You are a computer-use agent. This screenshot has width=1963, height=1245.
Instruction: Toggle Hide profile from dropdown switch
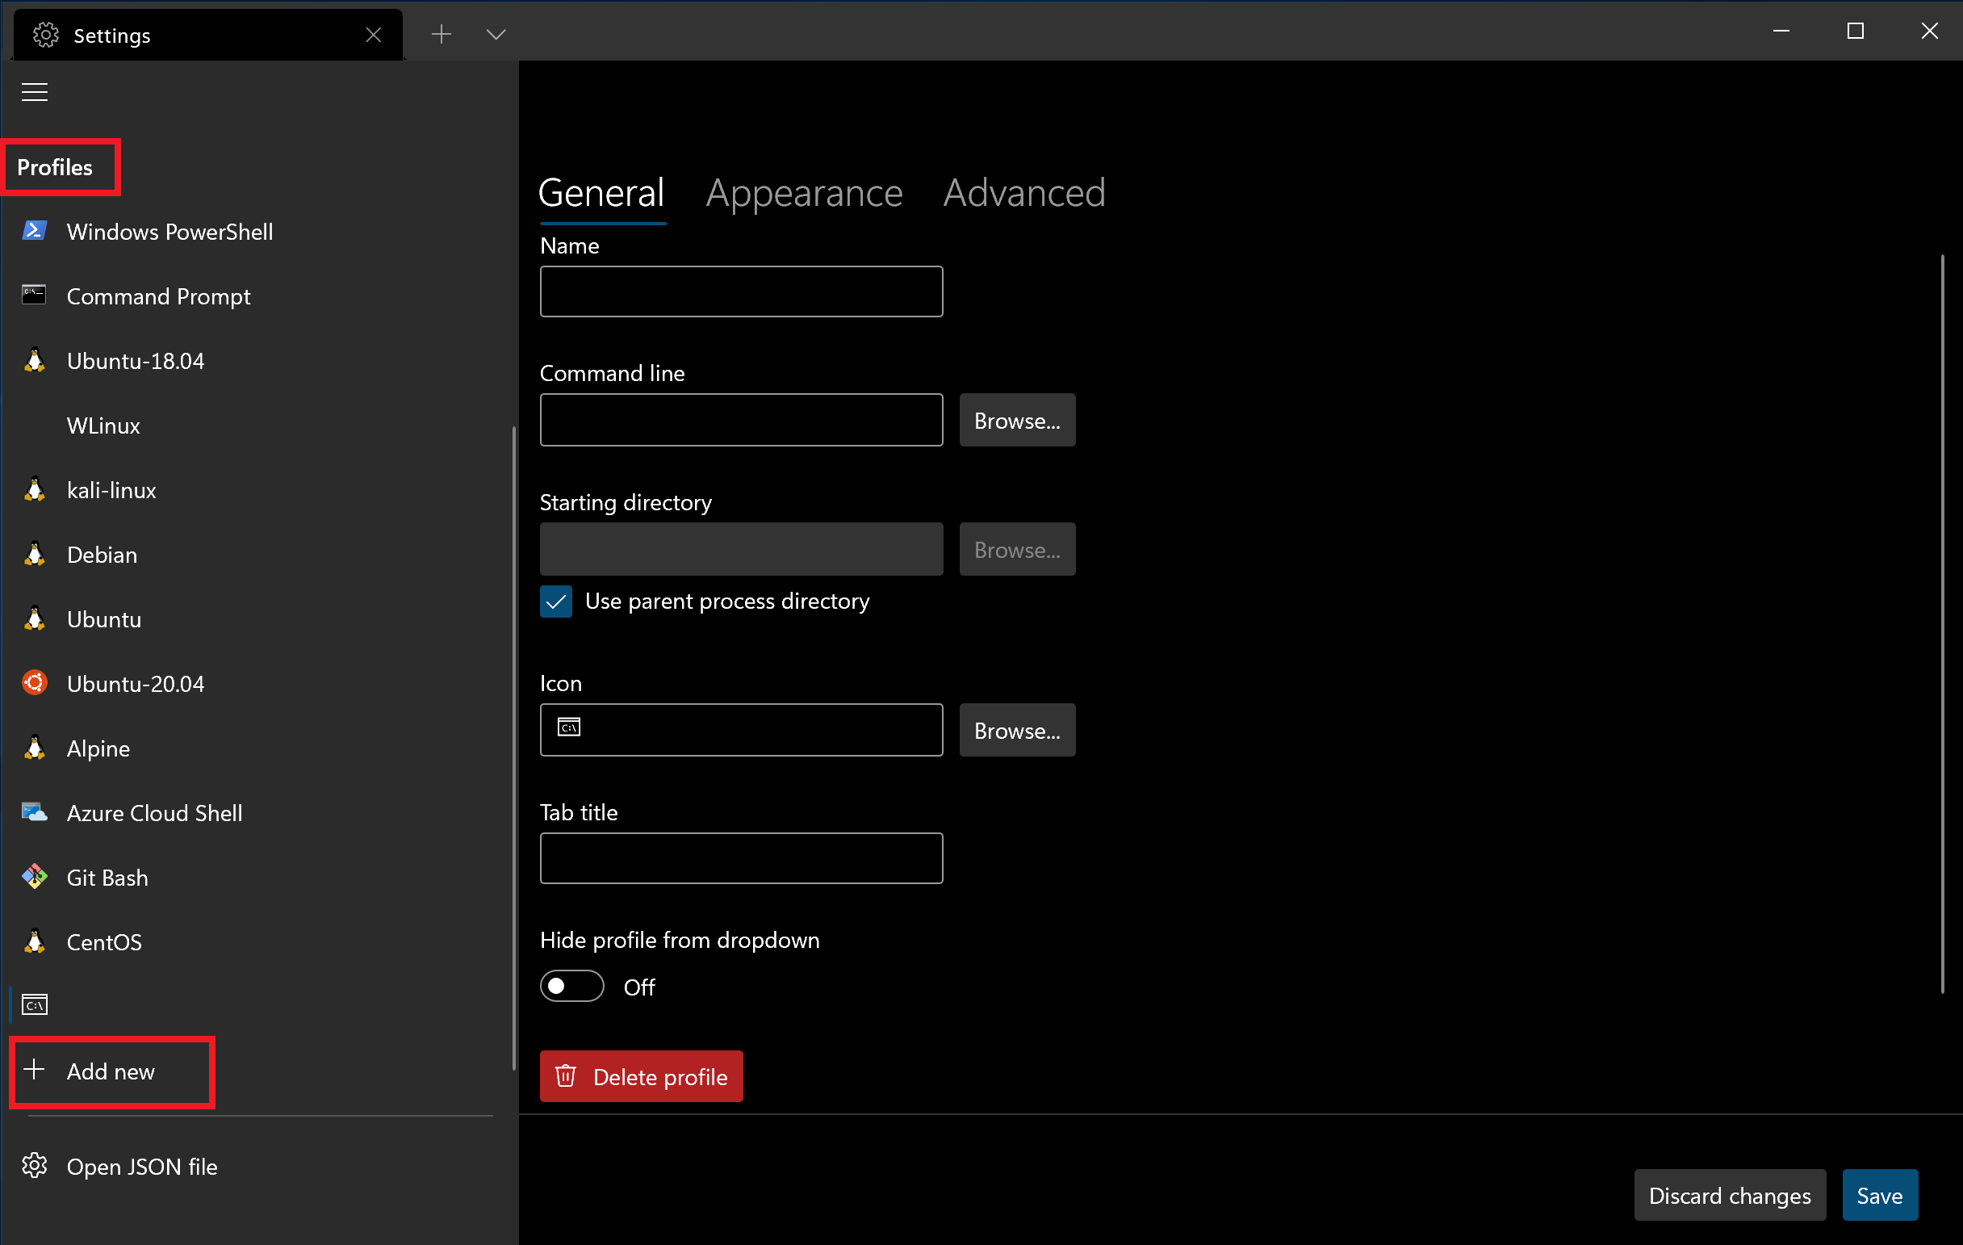[x=572, y=987]
